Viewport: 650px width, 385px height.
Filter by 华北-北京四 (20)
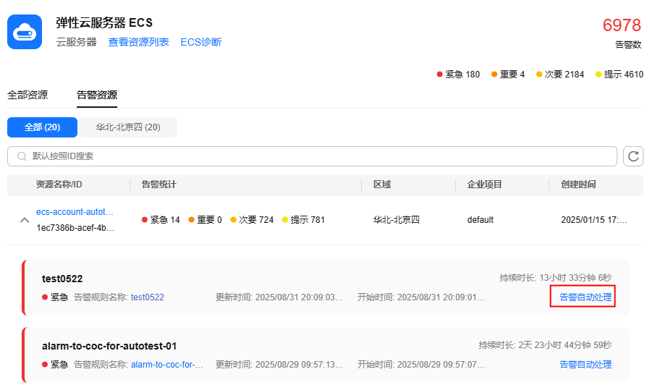(128, 127)
